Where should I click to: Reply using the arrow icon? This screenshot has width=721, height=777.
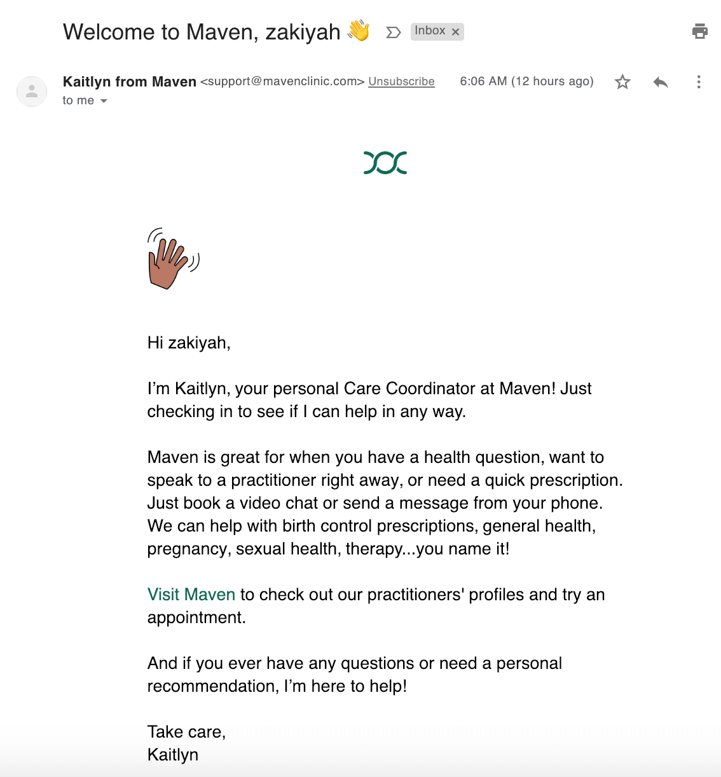click(x=661, y=82)
